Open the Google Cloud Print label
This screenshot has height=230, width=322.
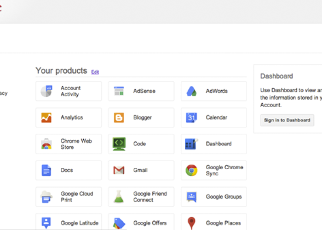coord(77,197)
